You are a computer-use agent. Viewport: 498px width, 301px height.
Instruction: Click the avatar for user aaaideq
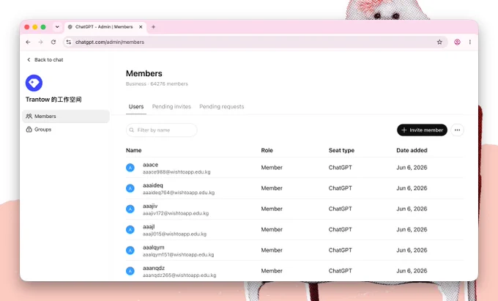coord(130,188)
